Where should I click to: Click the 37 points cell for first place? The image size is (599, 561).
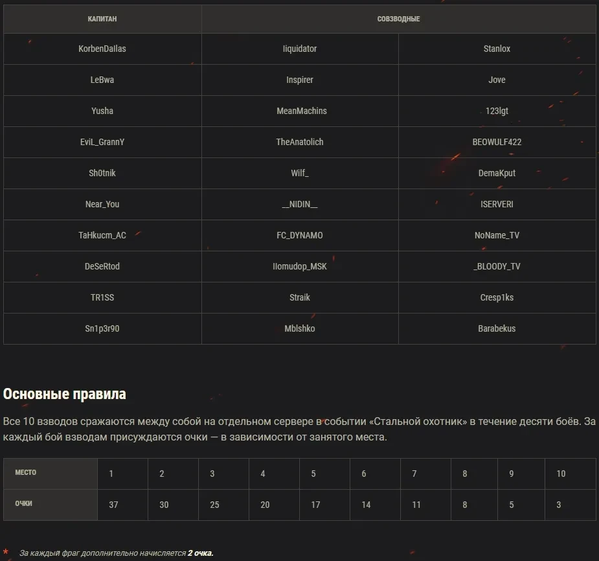(113, 505)
